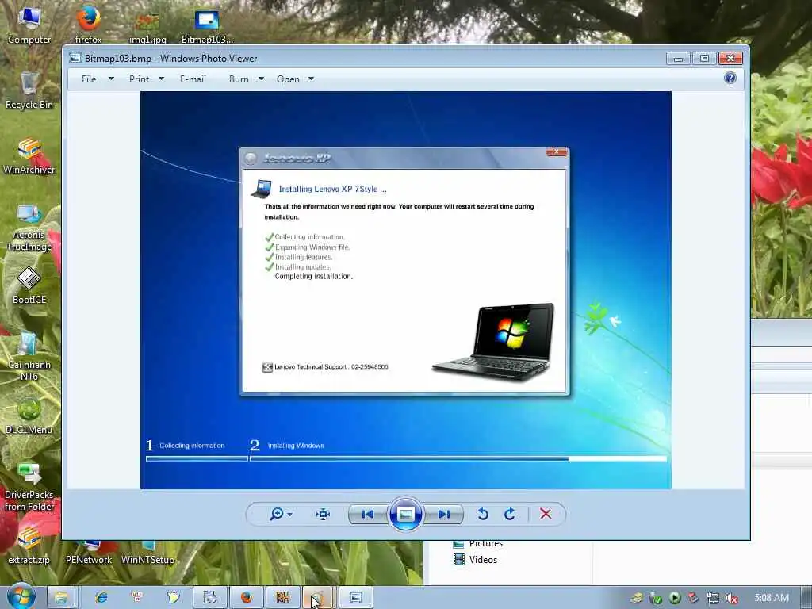This screenshot has width=812, height=609.
Task: Close the Windows Photo Viewer window
Action: 730,59
